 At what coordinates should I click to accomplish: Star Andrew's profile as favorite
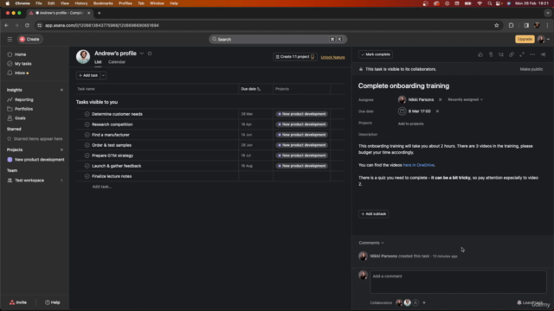click(150, 54)
